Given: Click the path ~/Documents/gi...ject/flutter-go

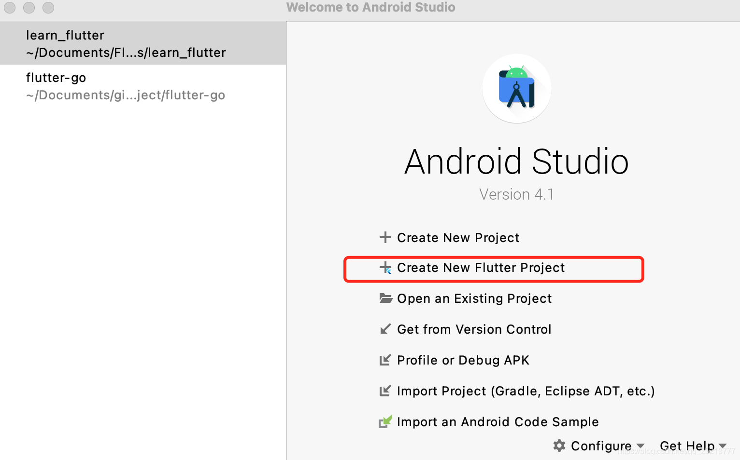Looking at the screenshot, I should coord(126,95).
